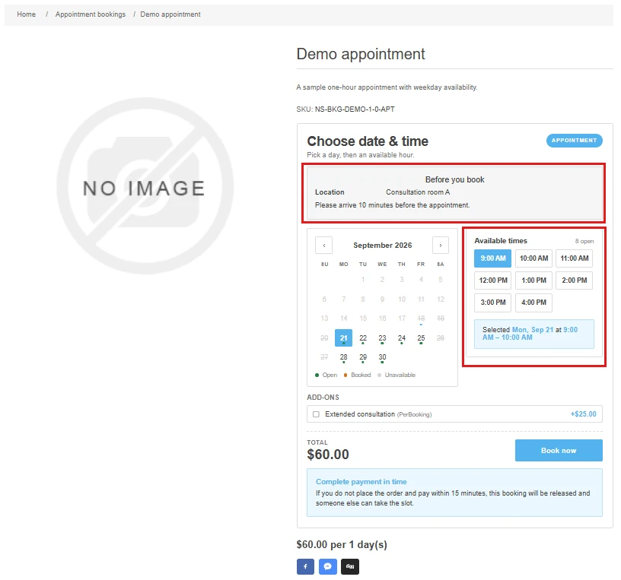Select September 23 in calendar
This screenshot has width=621, height=580.
click(x=382, y=338)
